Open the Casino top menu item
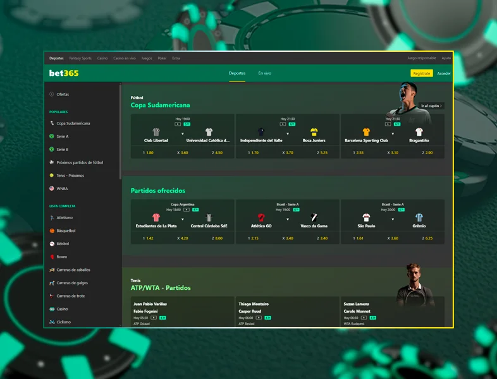The height and width of the screenshot is (379, 497). point(102,58)
